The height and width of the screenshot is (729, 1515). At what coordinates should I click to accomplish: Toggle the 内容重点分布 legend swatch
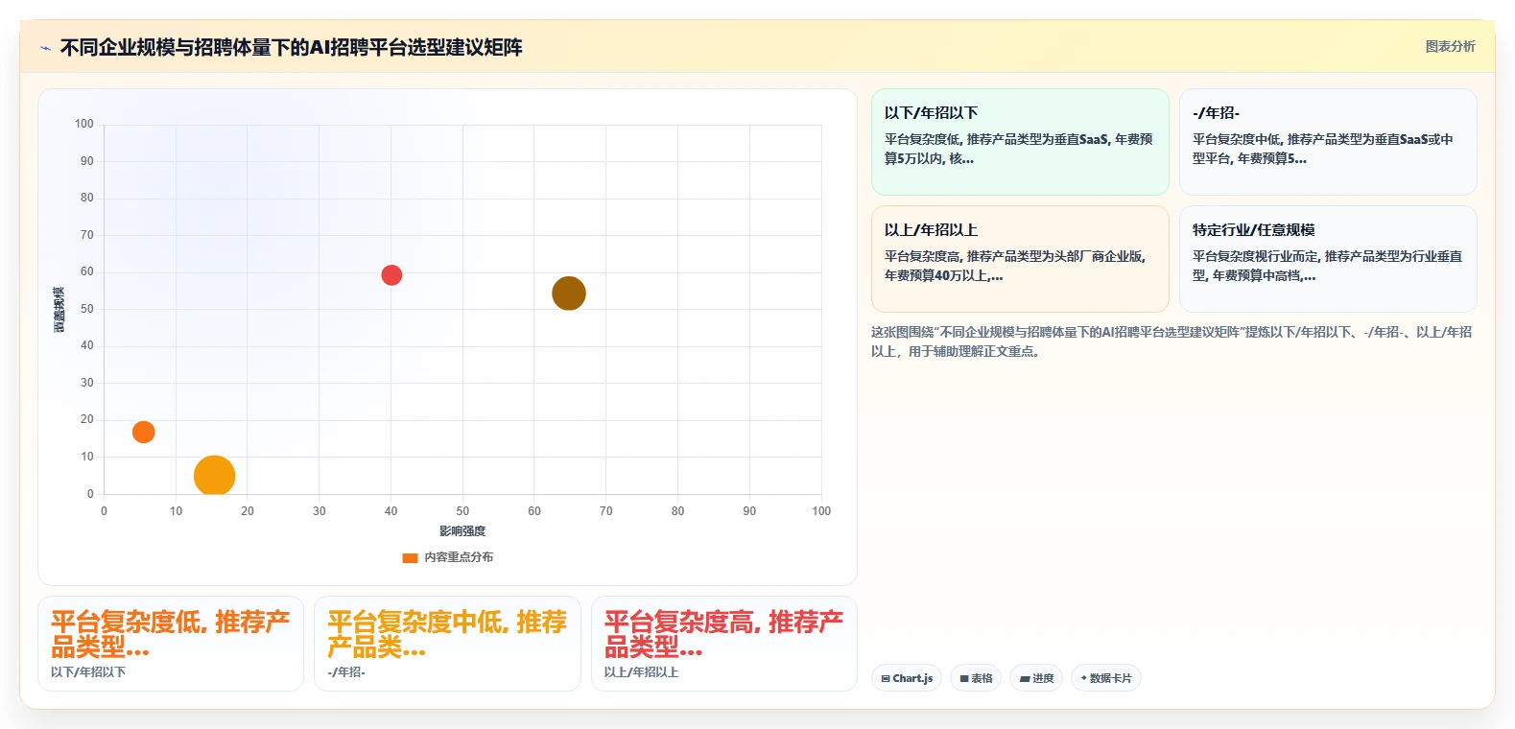[410, 557]
